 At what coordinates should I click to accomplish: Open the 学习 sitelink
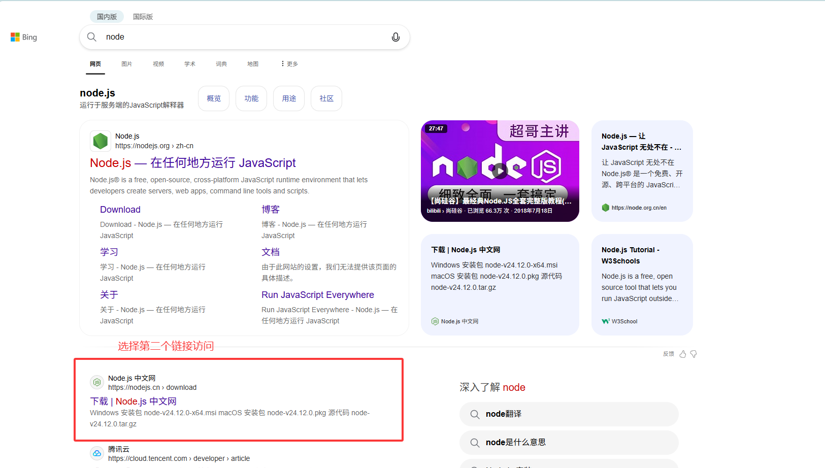point(109,252)
